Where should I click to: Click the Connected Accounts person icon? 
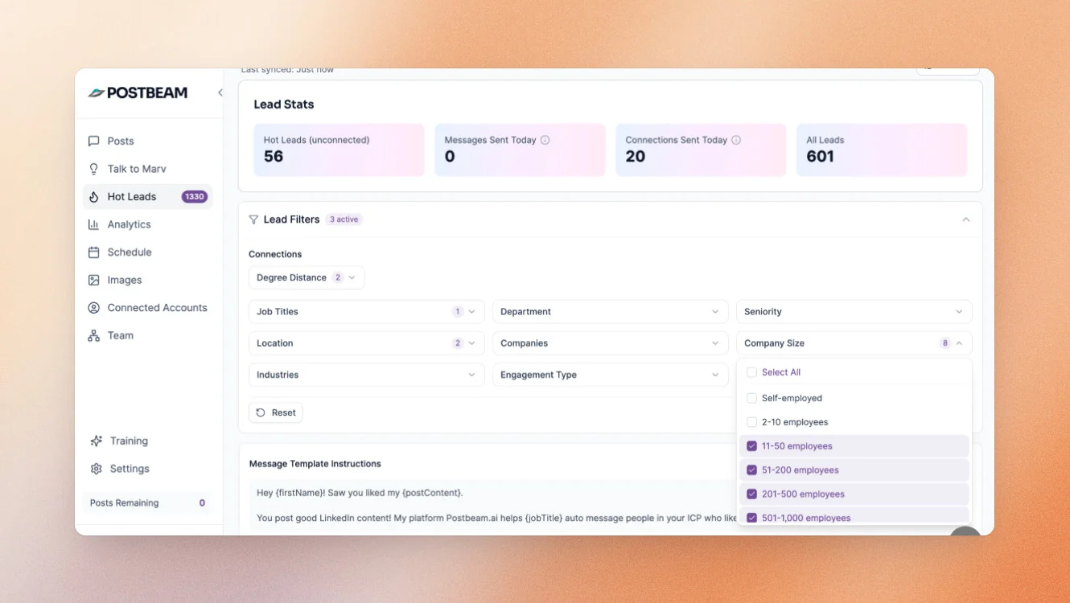coord(94,308)
